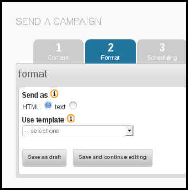
Task: Choose the text format radio button
Action: (x=73, y=106)
